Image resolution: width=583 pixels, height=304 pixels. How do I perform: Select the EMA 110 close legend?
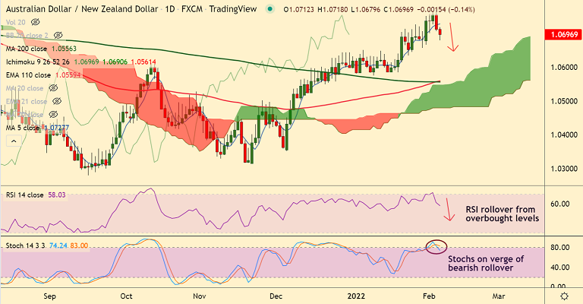click(x=28, y=75)
